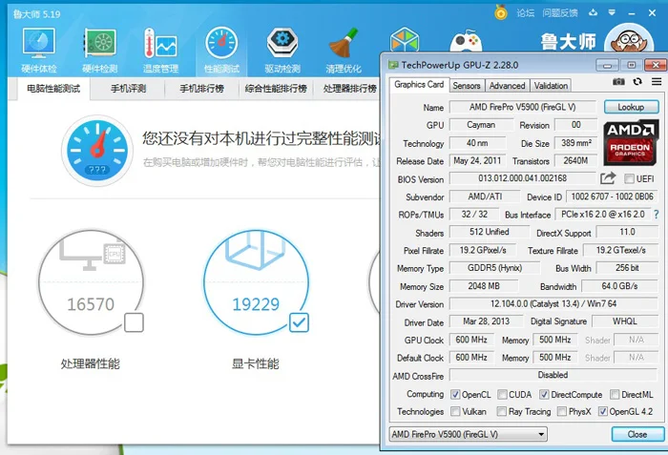Click the AMD Radeon Graphics logo
Screen dimensions: 668x455
(x=630, y=143)
